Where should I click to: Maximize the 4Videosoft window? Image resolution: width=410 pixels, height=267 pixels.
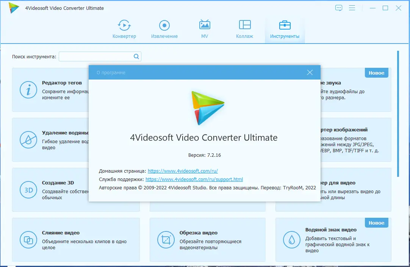click(x=385, y=8)
